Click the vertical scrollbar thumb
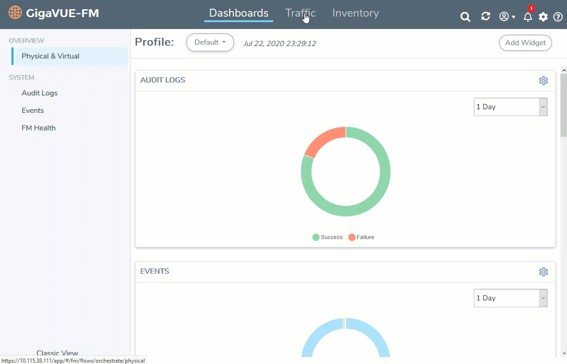This screenshot has width=567, height=364. point(563,106)
